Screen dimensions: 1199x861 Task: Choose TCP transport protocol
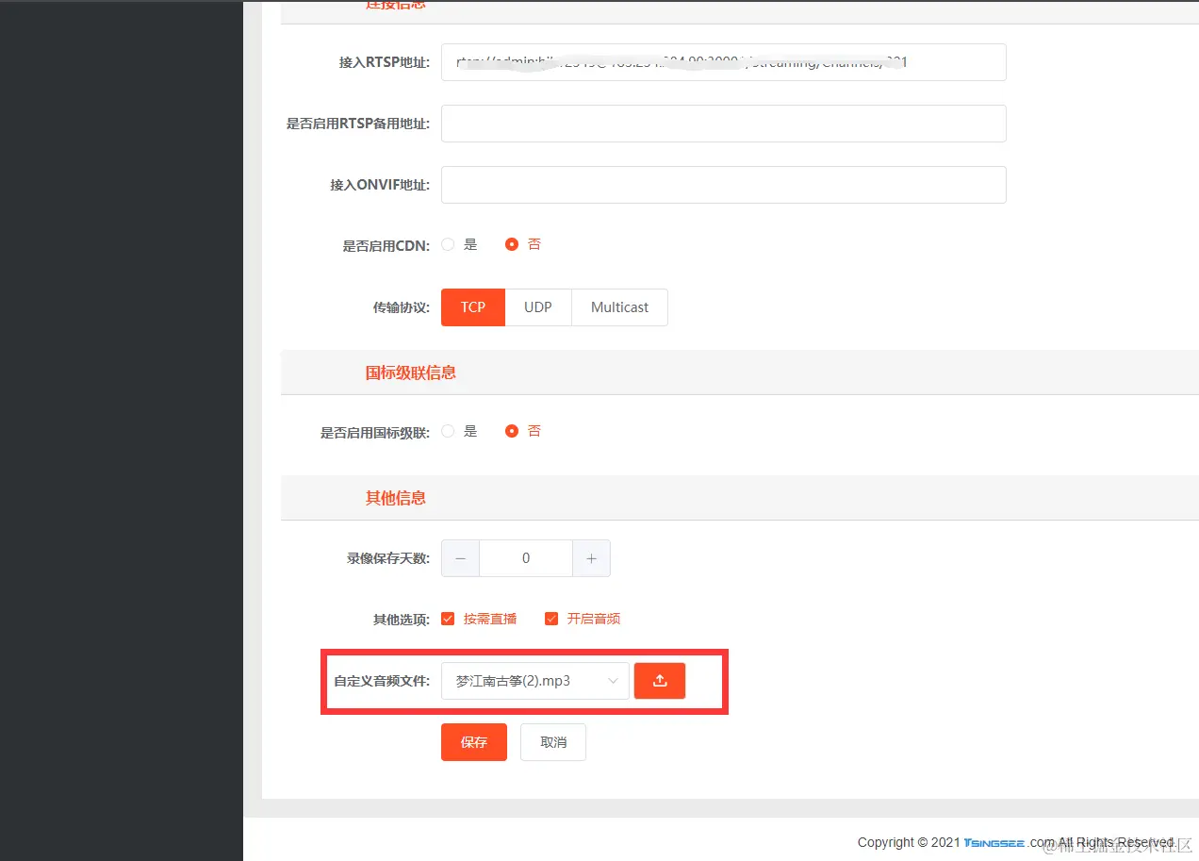pyautogui.click(x=473, y=307)
